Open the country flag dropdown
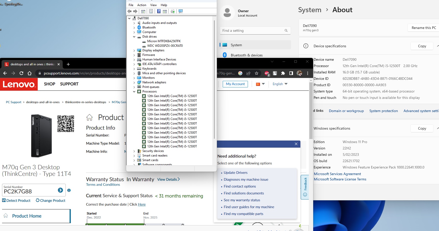The height and width of the screenshot is (231, 439). coord(260,84)
